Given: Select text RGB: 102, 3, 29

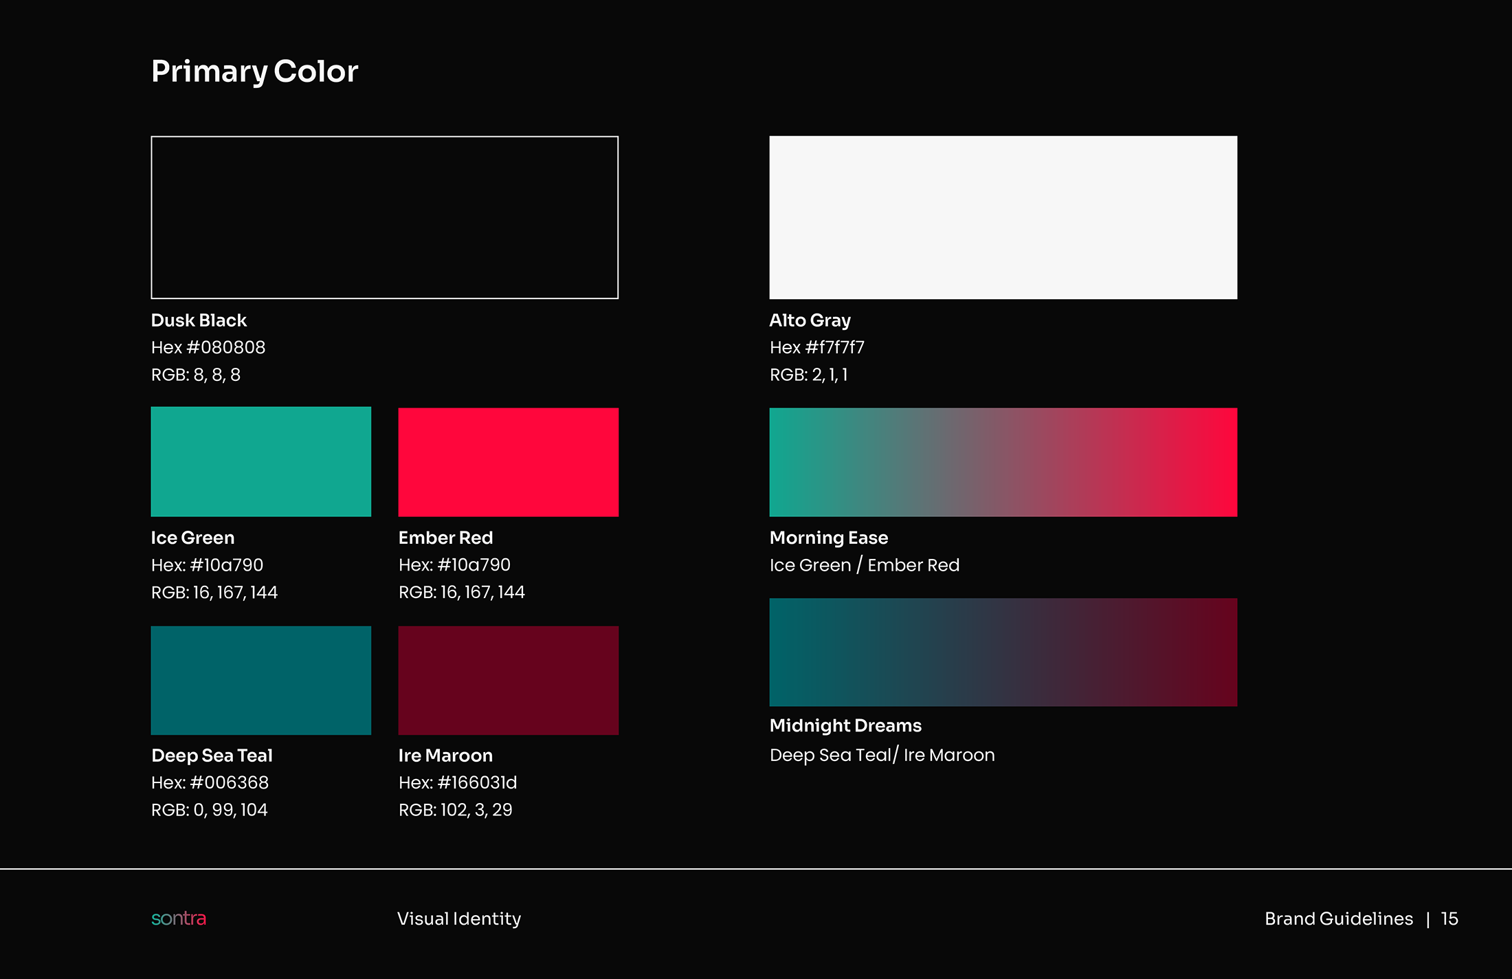Looking at the screenshot, I should 456,810.
